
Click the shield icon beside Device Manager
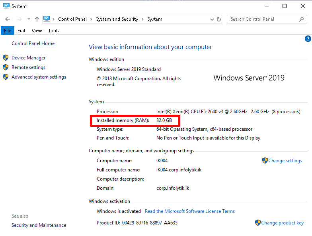tap(6, 58)
